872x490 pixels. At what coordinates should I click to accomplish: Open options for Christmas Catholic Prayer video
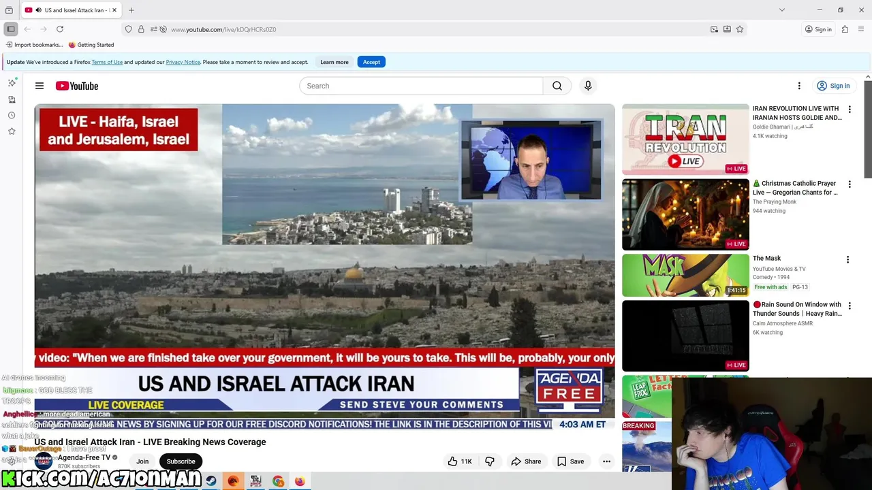[850, 184]
